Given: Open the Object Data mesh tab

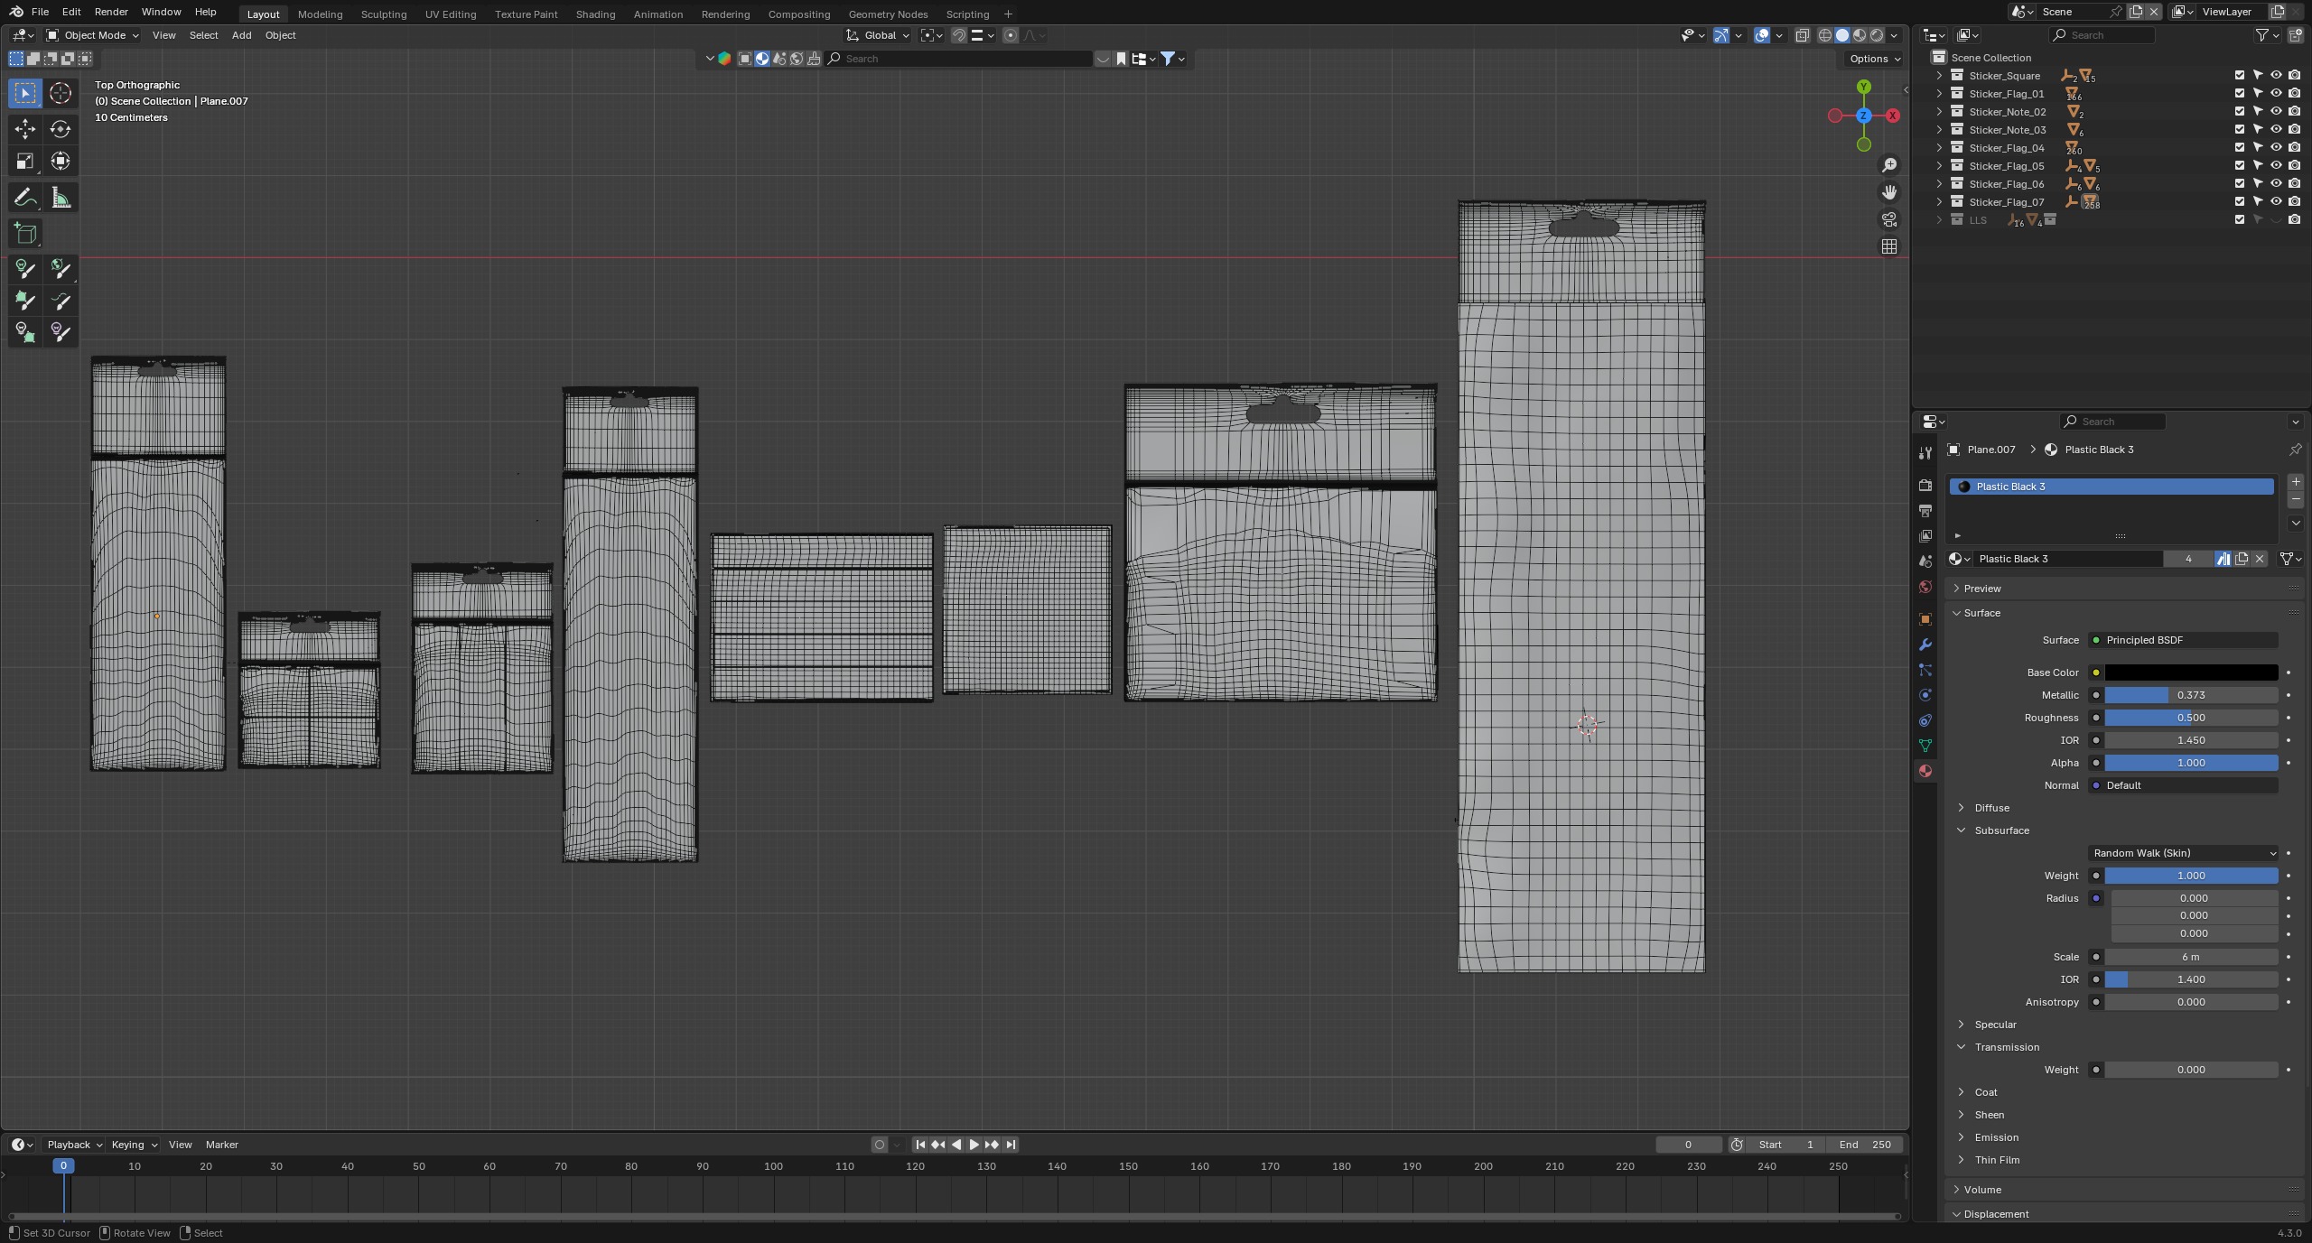Looking at the screenshot, I should click(1925, 746).
